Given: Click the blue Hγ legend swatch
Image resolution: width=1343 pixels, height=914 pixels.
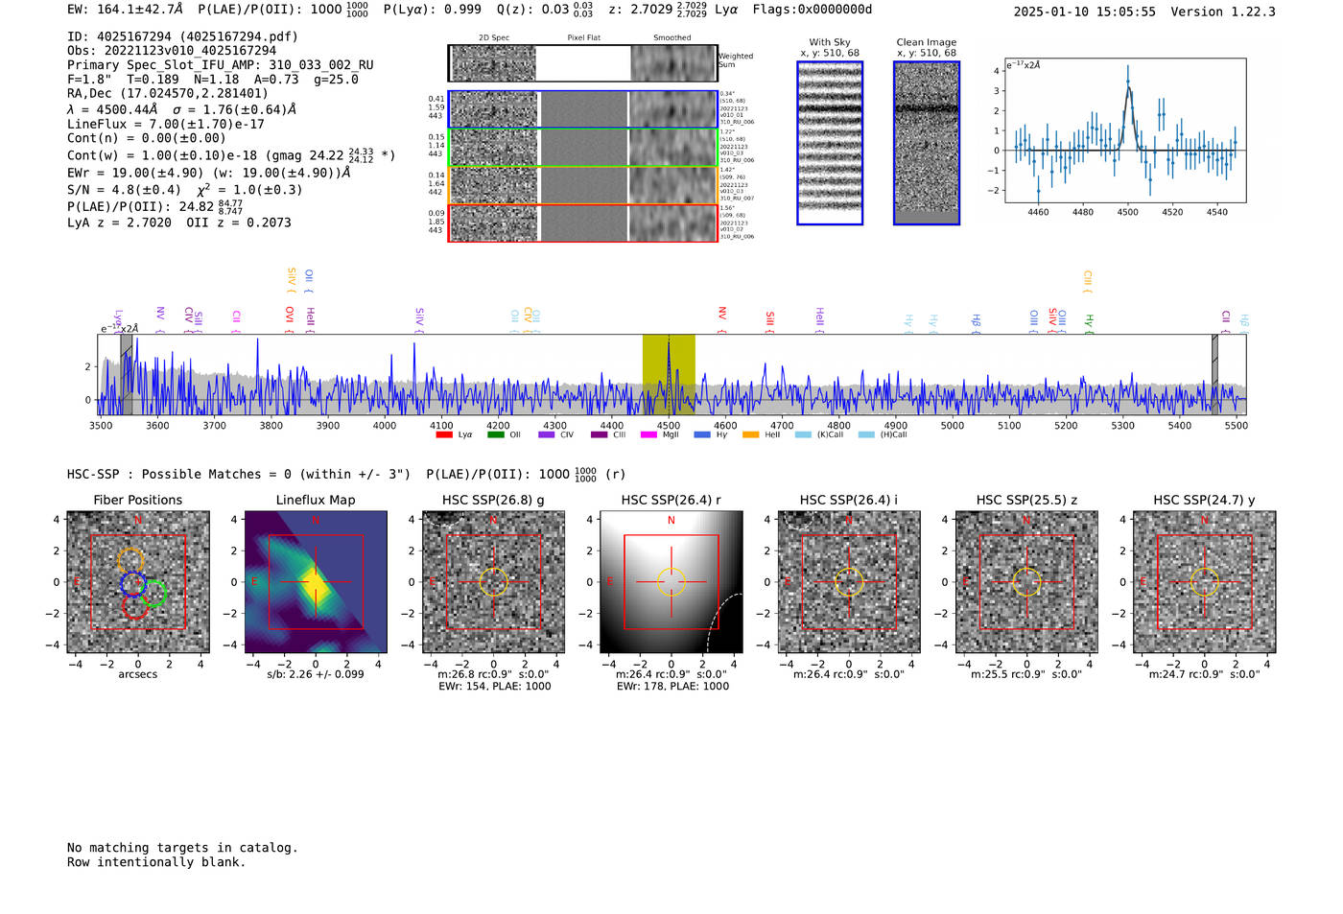Looking at the screenshot, I should pyautogui.click(x=702, y=434).
